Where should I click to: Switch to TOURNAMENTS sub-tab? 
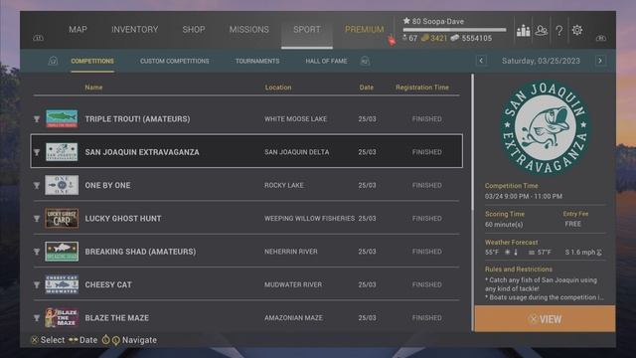pos(257,61)
